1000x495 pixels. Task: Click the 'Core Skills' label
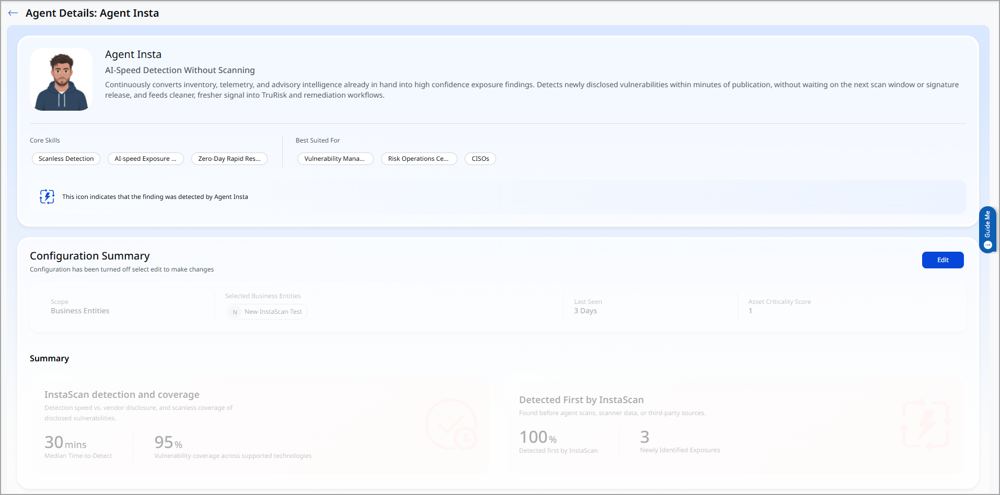45,140
